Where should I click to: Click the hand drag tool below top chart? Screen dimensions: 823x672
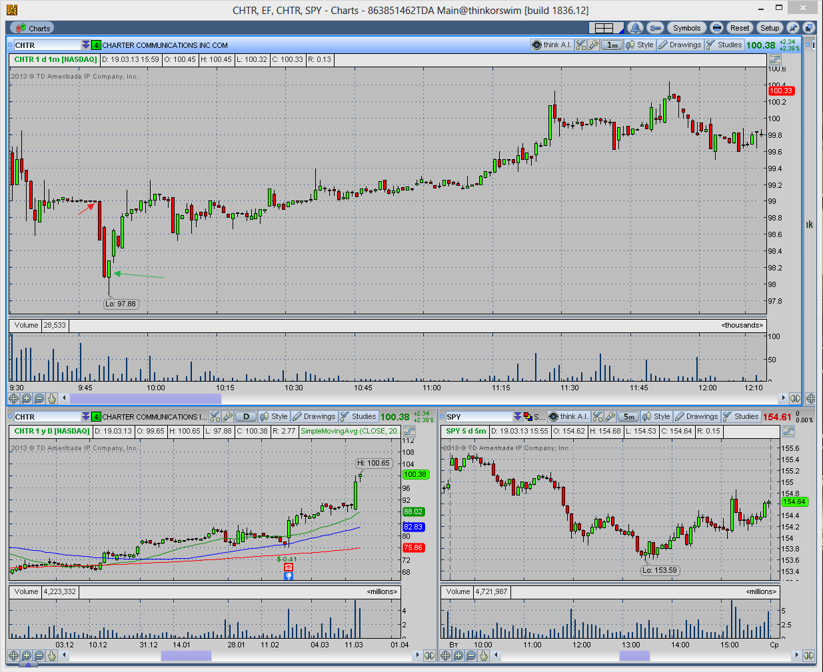(x=51, y=398)
